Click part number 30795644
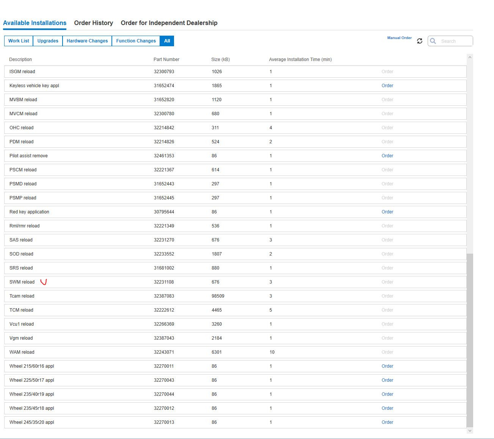 pos(164,212)
